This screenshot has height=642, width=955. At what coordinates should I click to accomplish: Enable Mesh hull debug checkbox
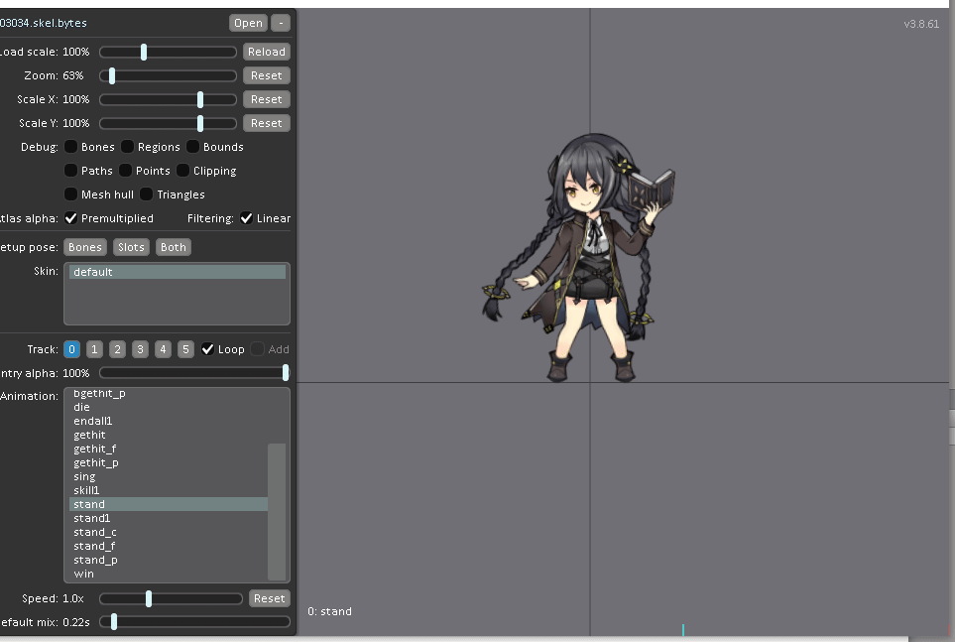(70, 194)
